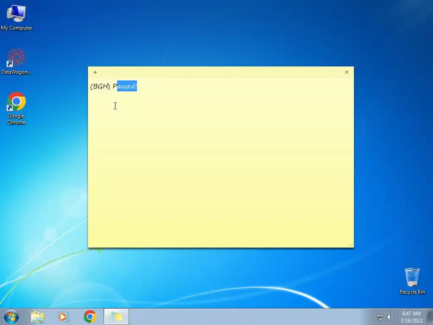
Task: Select the DataWagon desktop shortcut
Action: pos(16,61)
